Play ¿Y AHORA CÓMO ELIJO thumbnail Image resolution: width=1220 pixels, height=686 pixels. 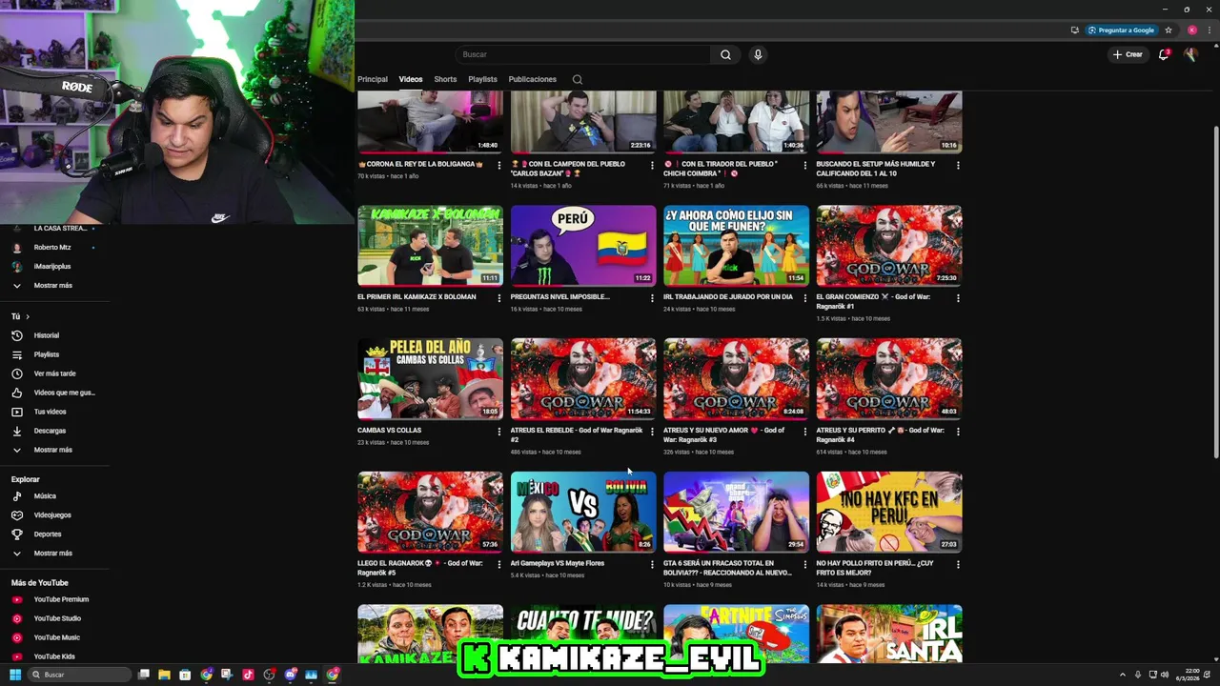[x=736, y=245]
